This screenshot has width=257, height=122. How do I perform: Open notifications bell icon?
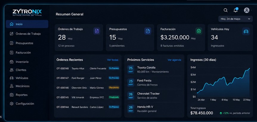236,10
